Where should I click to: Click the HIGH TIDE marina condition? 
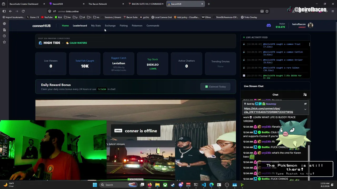point(49,43)
